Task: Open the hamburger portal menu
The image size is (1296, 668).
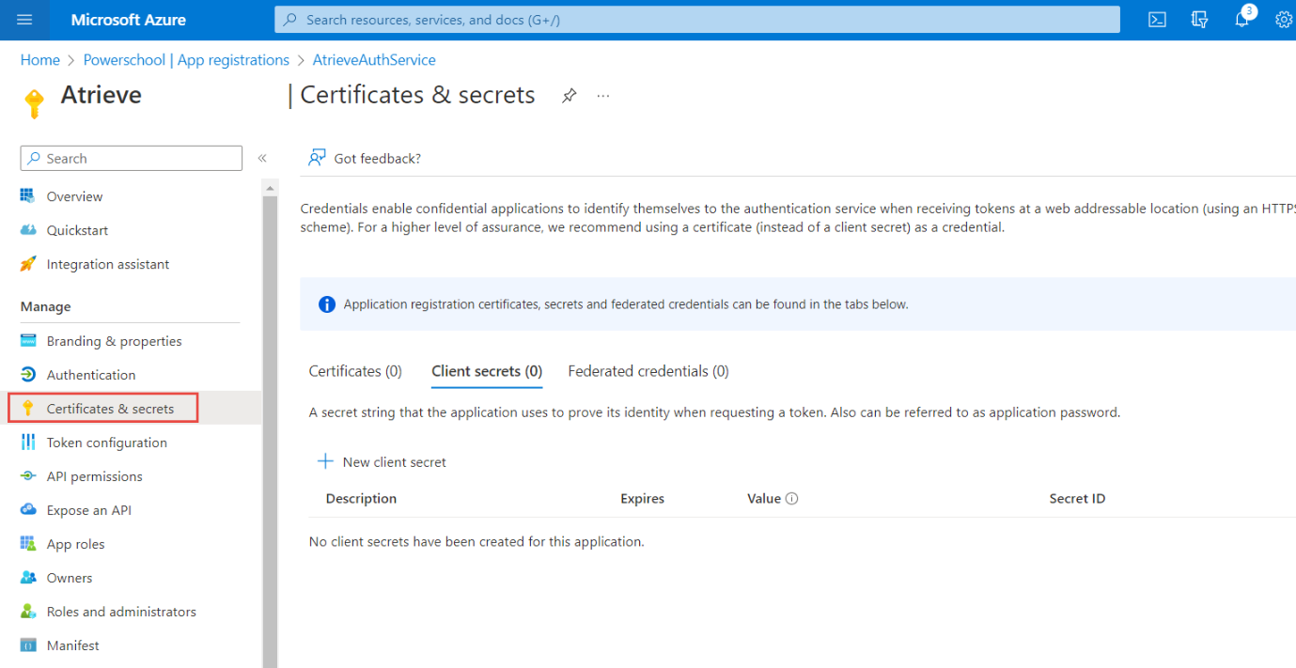Action: click(24, 20)
